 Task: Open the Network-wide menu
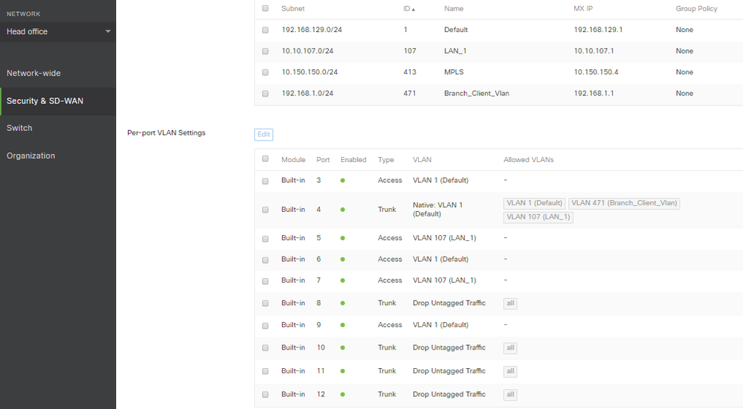click(33, 73)
